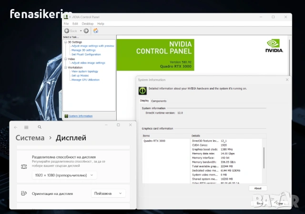The width and height of the screenshot is (305, 214).
Task: Click the Items column header
Action: [146, 136]
